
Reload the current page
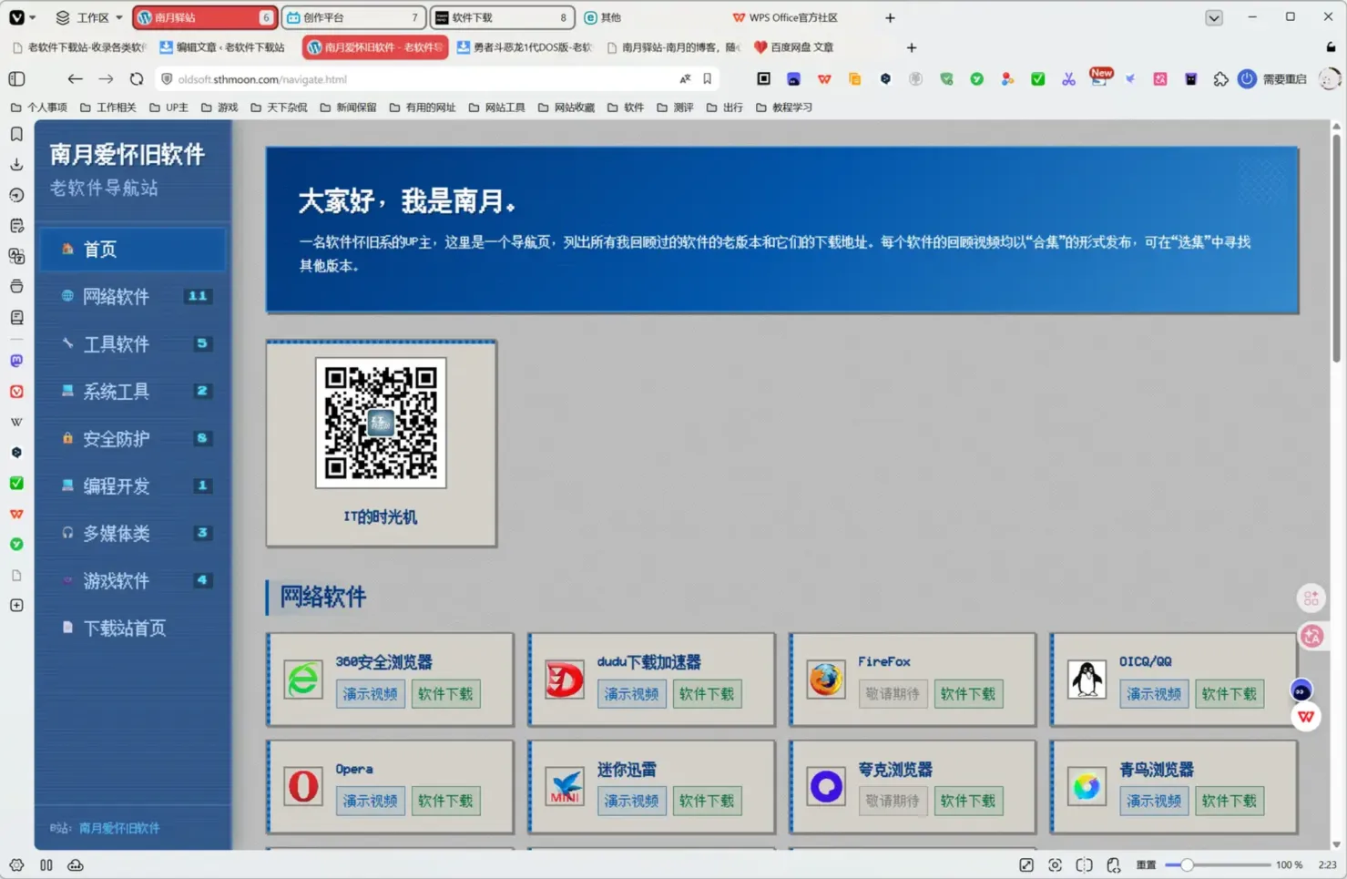pos(137,79)
